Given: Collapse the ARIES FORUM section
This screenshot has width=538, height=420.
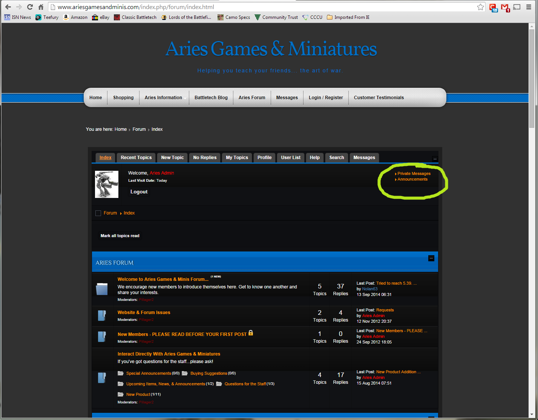Looking at the screenshot, I should click(431, 258).
